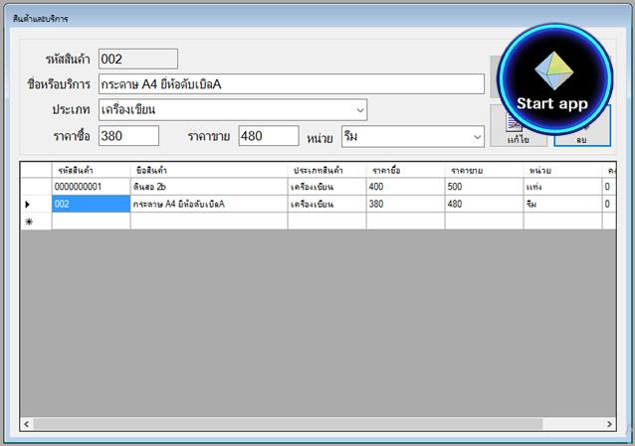Click the ราคาซื้อ column header in grid
Screen dimensions: 635x446
click(x=405, y=171)
